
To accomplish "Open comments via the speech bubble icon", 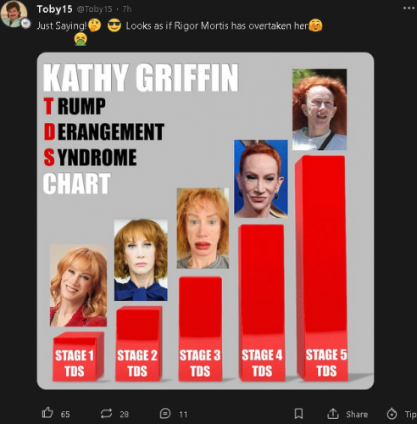I will pyautogui.click(x=165, y=413).
